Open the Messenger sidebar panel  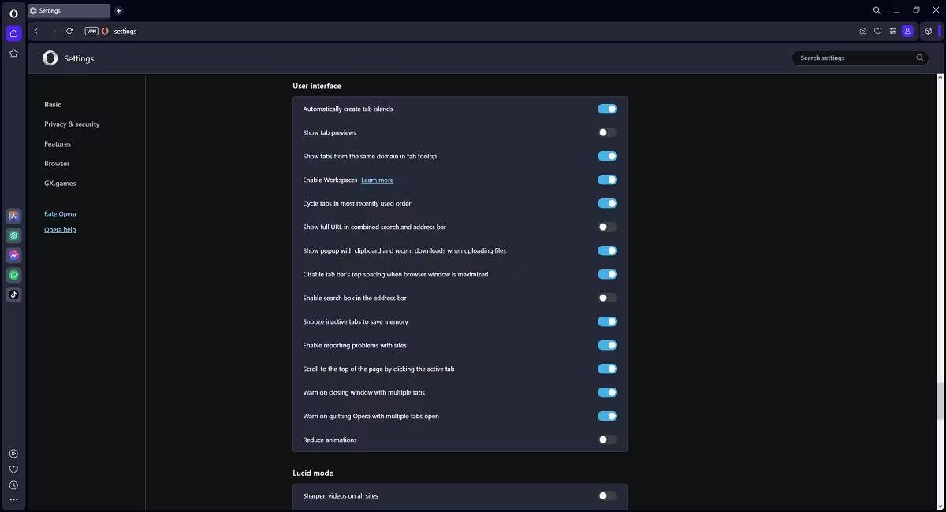(13, 255)
